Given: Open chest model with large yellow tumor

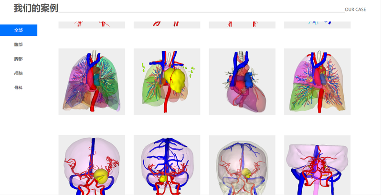Looking at the screenshot, I should pos(167,82).
